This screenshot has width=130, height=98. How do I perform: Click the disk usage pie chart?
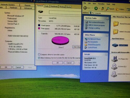60,41
